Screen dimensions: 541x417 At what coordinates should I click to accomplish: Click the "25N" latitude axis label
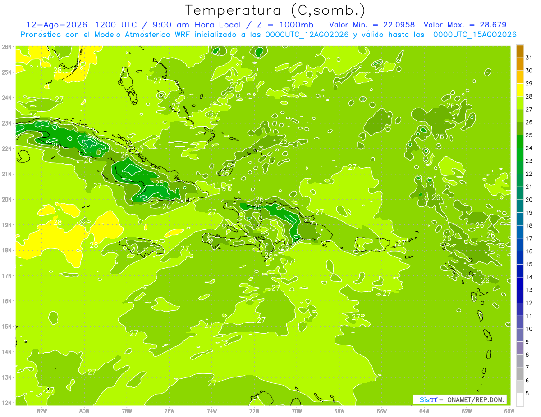pyautogui.click(x=7, y=72)
